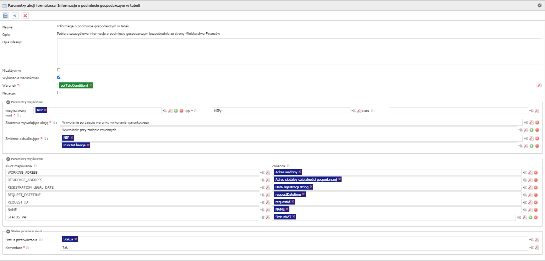Open variable picker for STATUS_VAT key
This screenshot has width=545, height=261.
[x=262, y=217]
